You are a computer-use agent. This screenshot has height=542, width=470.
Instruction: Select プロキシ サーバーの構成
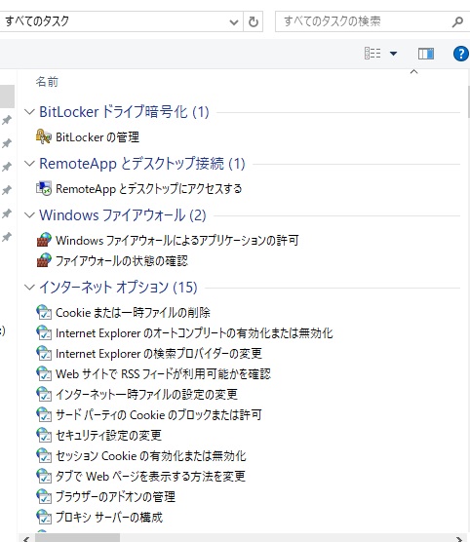[x=109, y=517]
